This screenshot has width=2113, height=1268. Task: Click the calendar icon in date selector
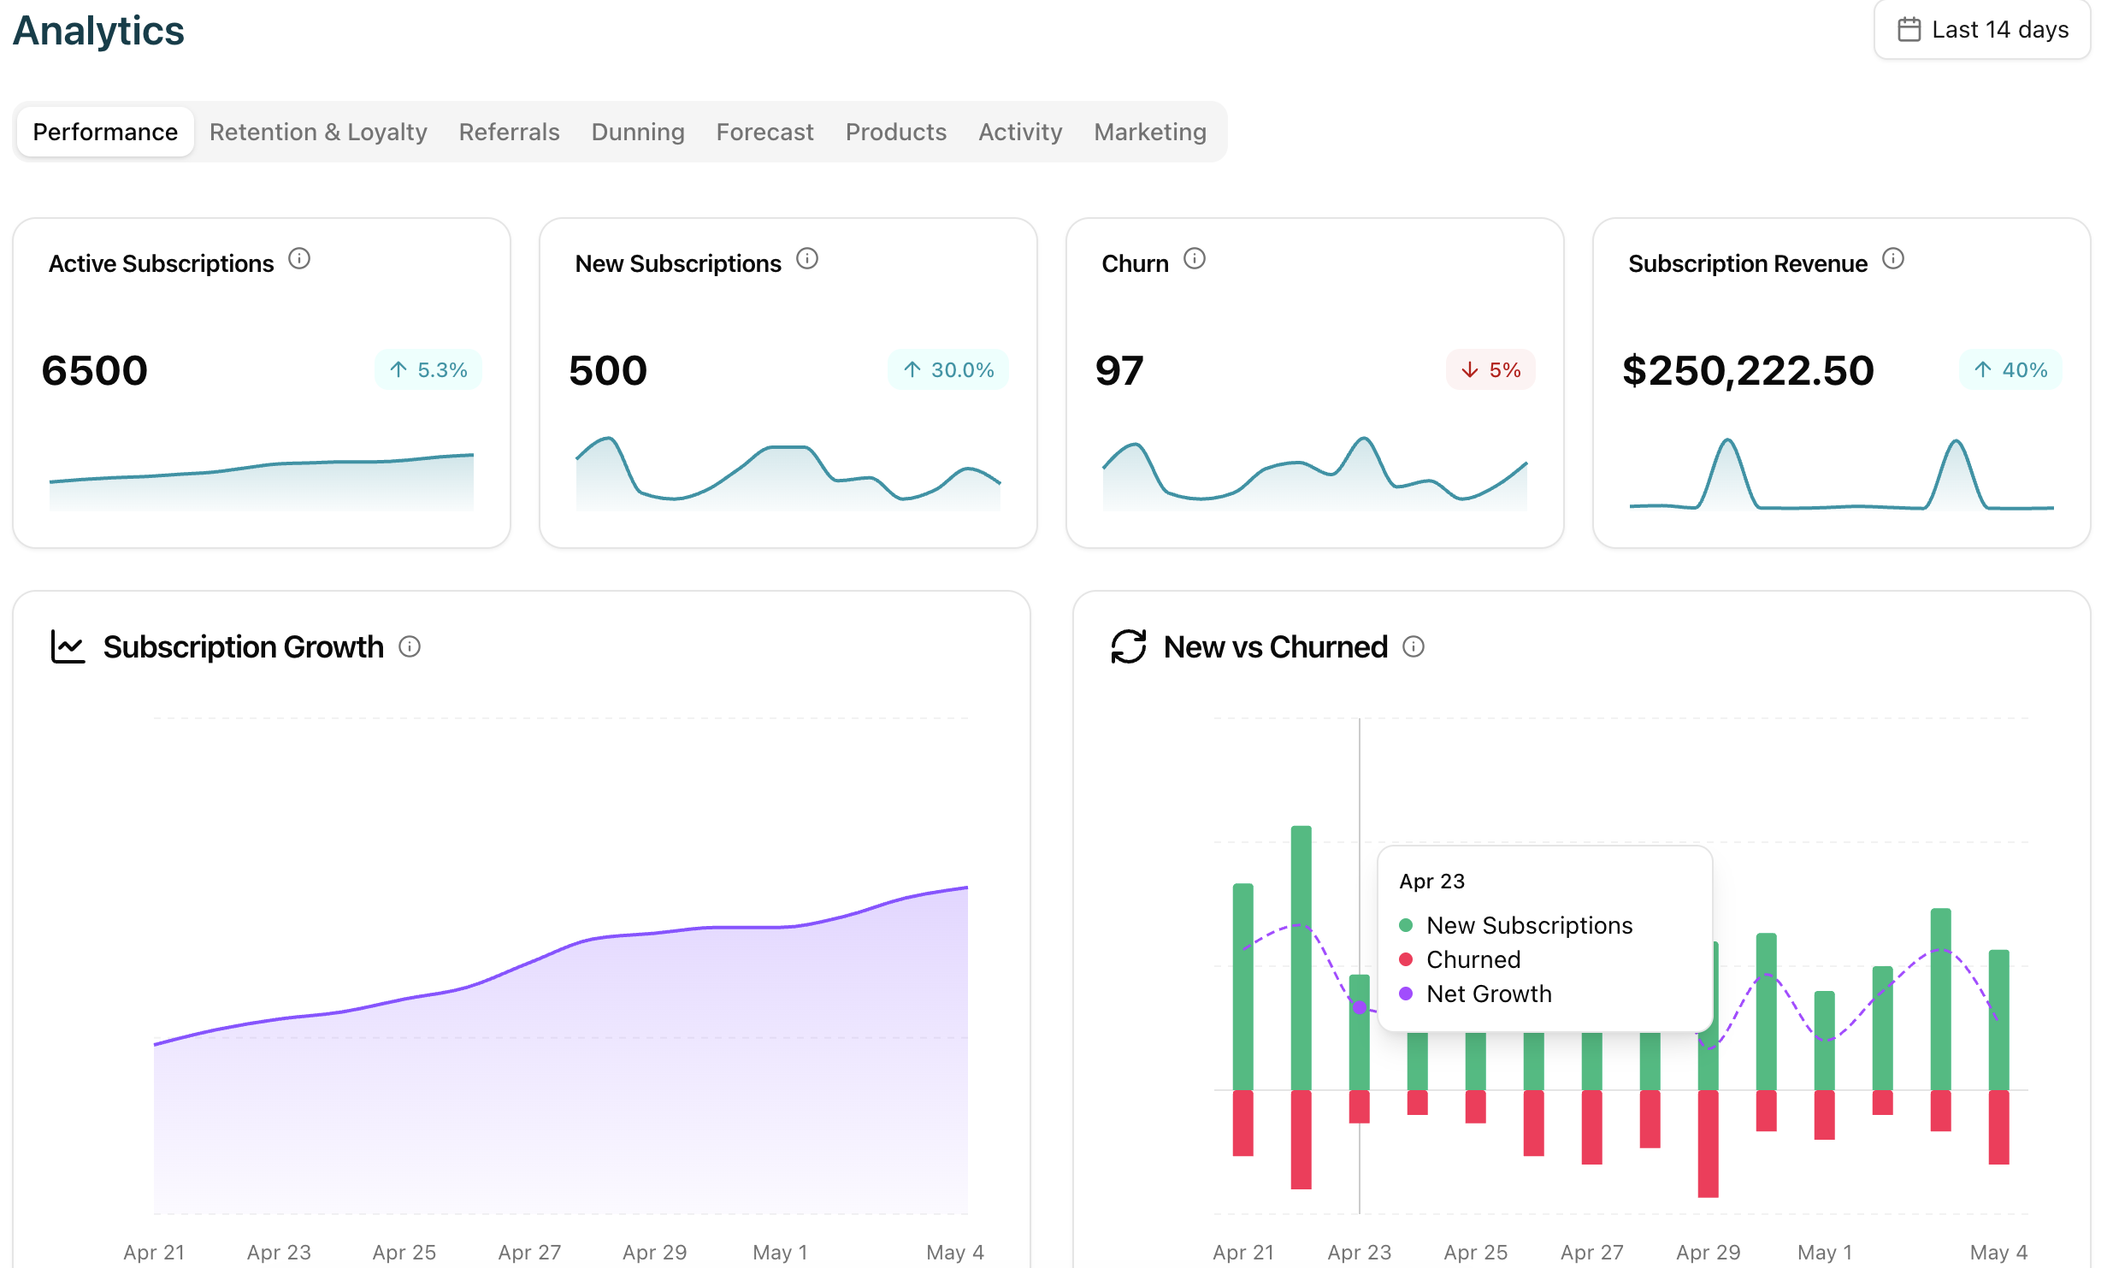[x=1909, y=30]
